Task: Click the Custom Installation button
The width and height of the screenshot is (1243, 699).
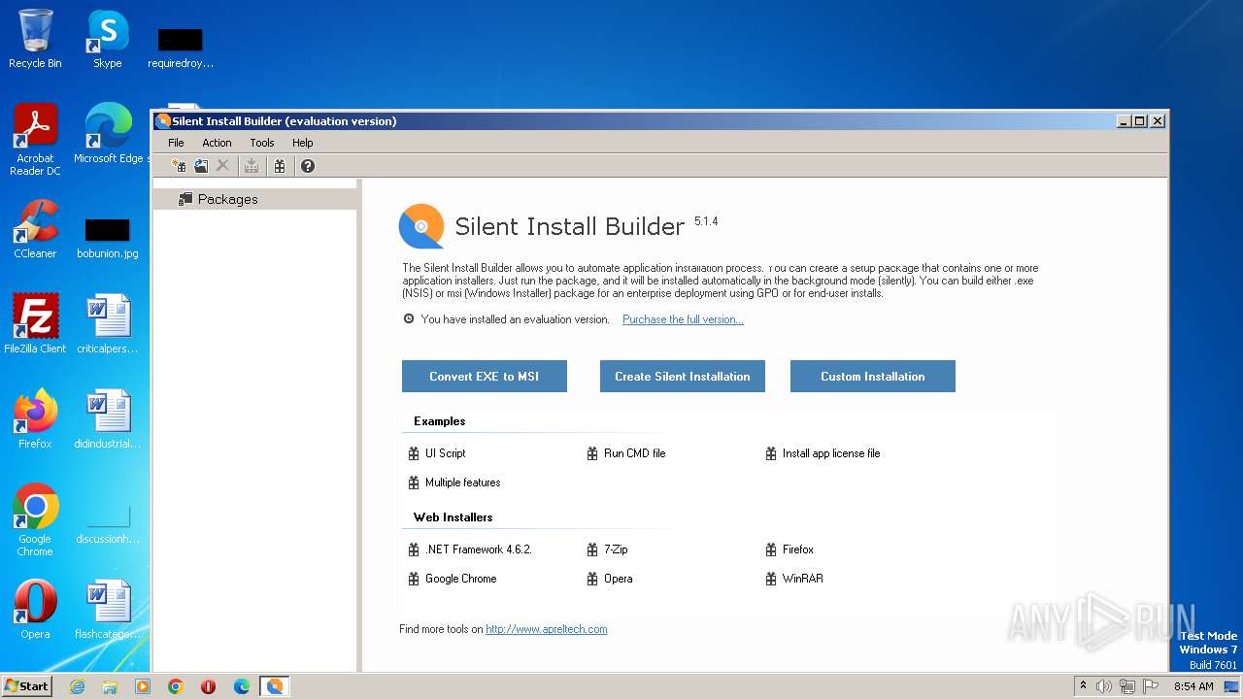Action: pos(873,377)
